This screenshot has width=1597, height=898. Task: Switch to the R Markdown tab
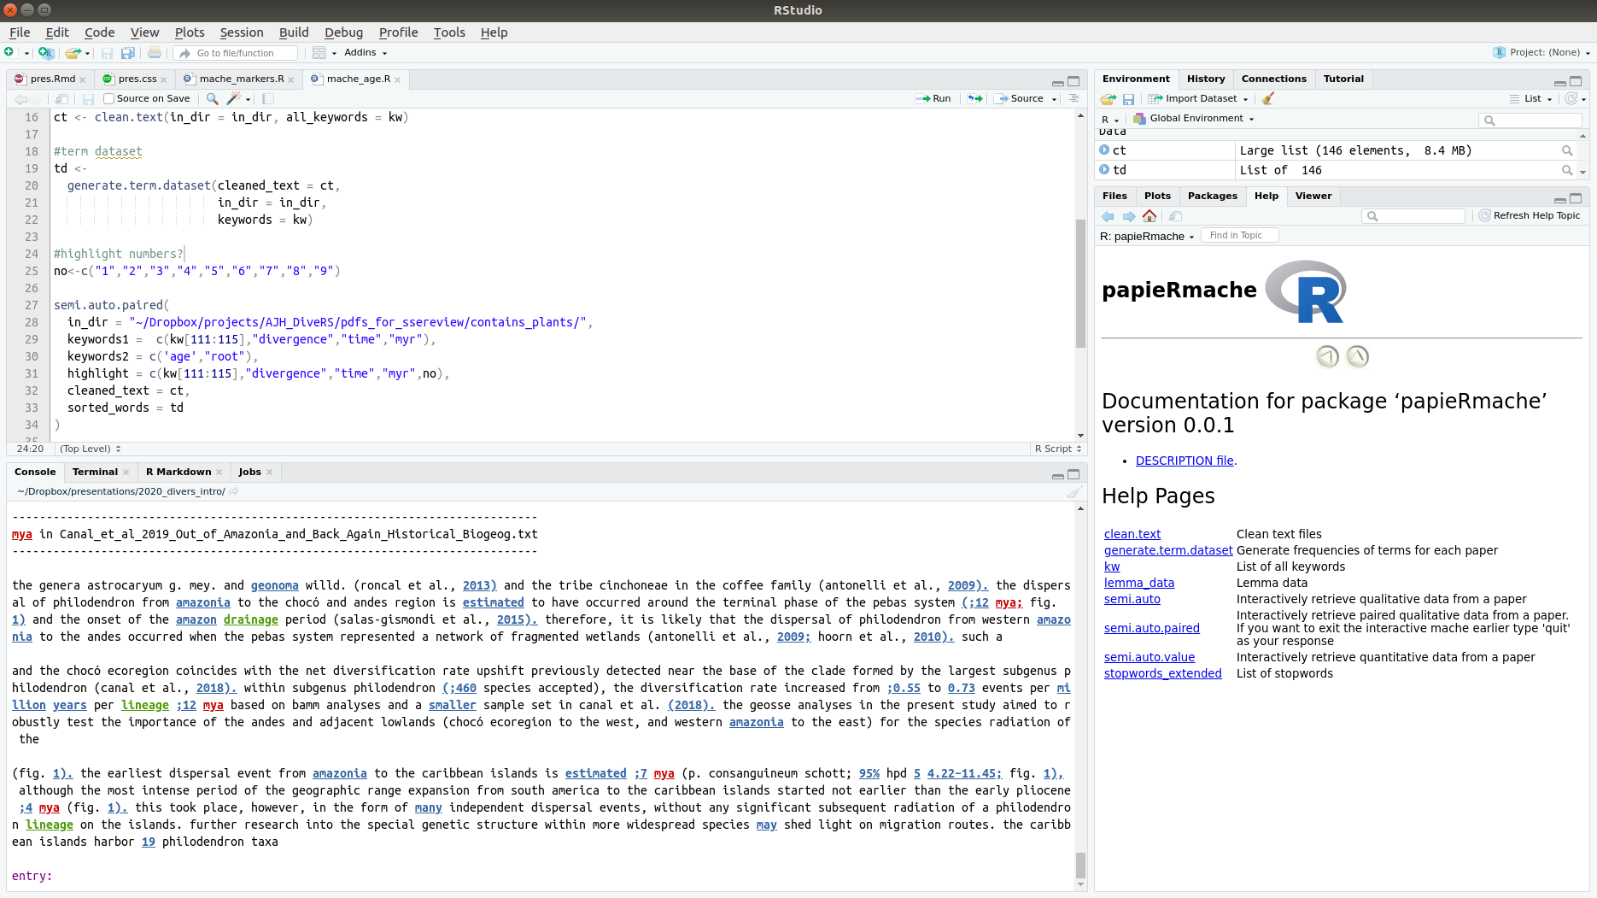178,472
